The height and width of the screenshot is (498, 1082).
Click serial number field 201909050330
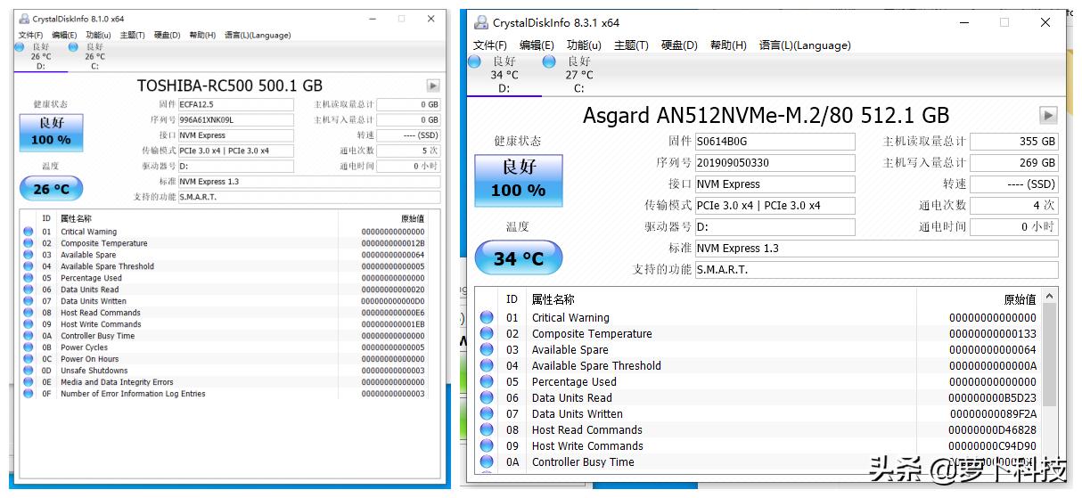tap(774, 162)
